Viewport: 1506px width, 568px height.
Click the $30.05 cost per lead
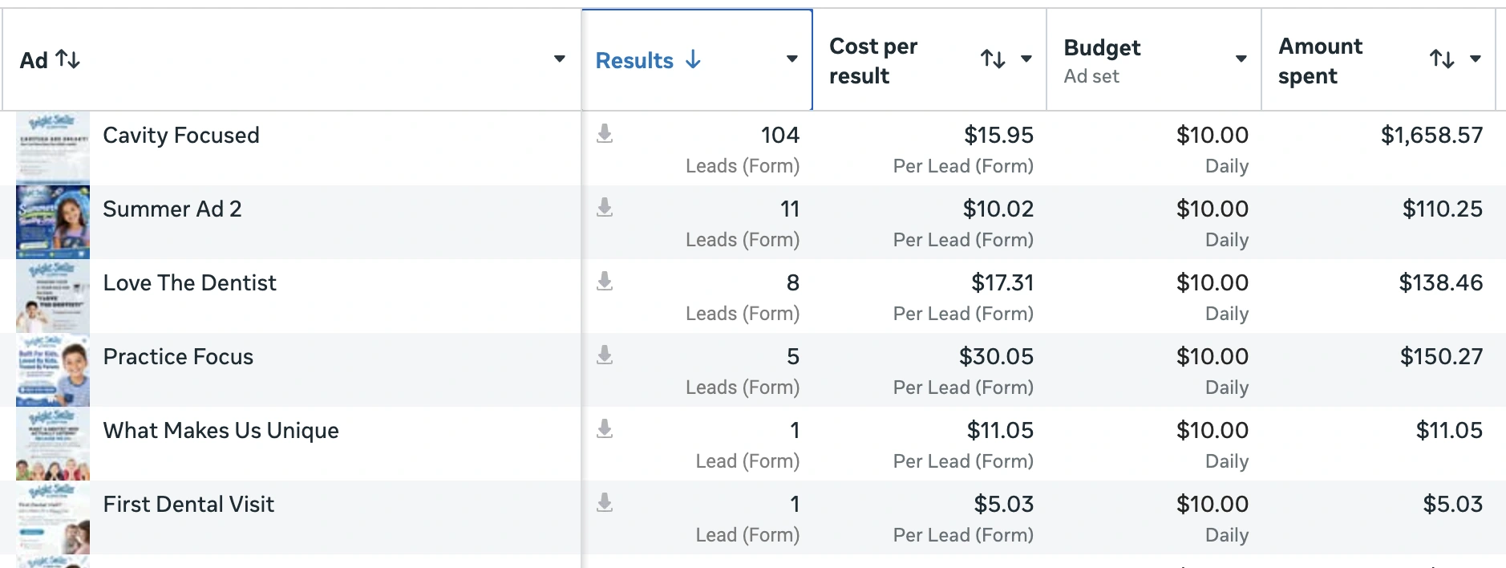pyautogui.click(x=997, y=356)
